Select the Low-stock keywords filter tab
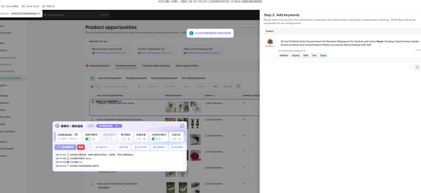The width and height of the screenshot is (421, 193). pos(109,78)
